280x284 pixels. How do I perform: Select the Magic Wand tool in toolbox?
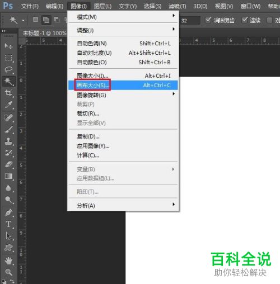[x=8, y=81]
